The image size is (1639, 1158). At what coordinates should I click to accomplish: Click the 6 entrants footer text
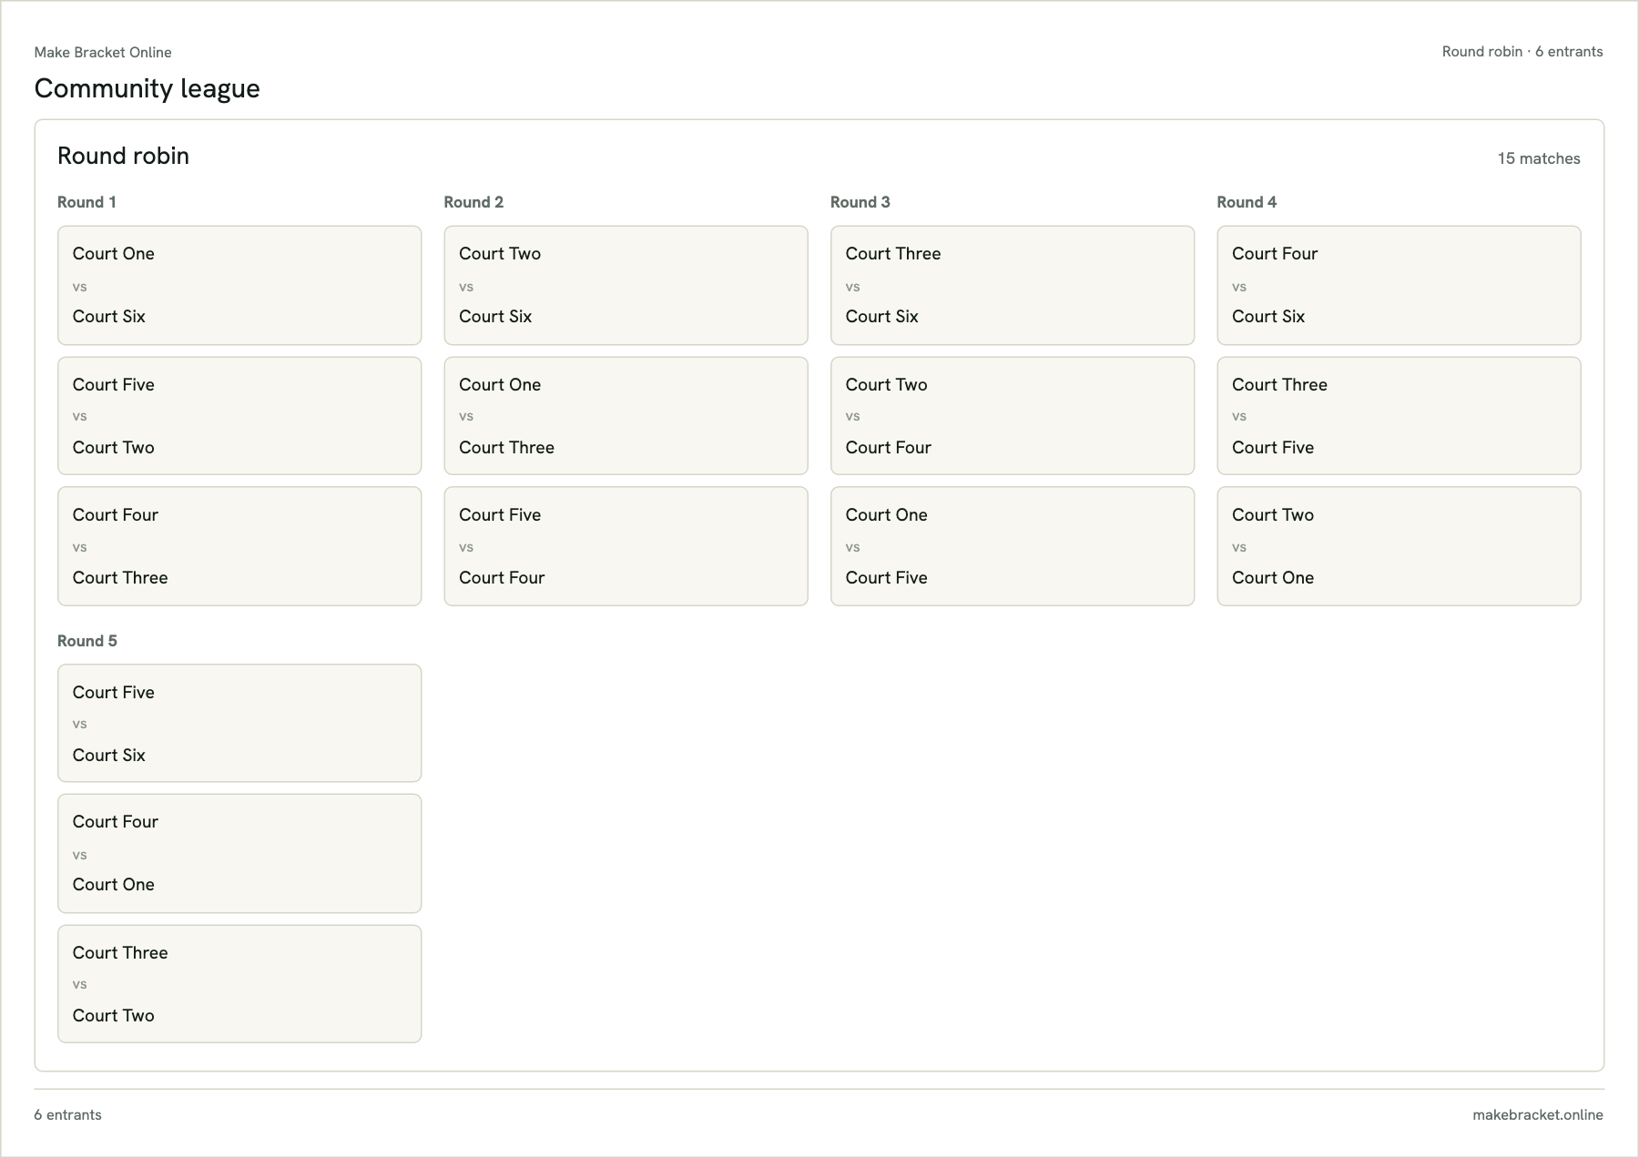[68, 1115]
